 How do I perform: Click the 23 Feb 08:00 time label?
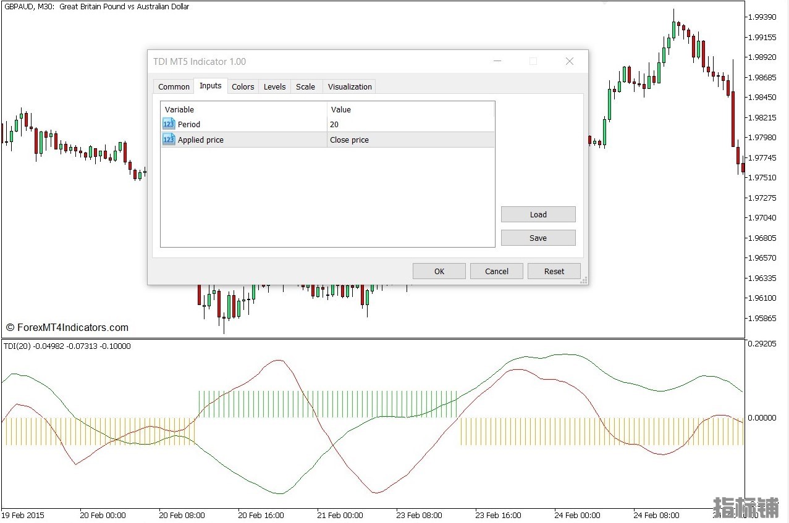pos(419,515)
